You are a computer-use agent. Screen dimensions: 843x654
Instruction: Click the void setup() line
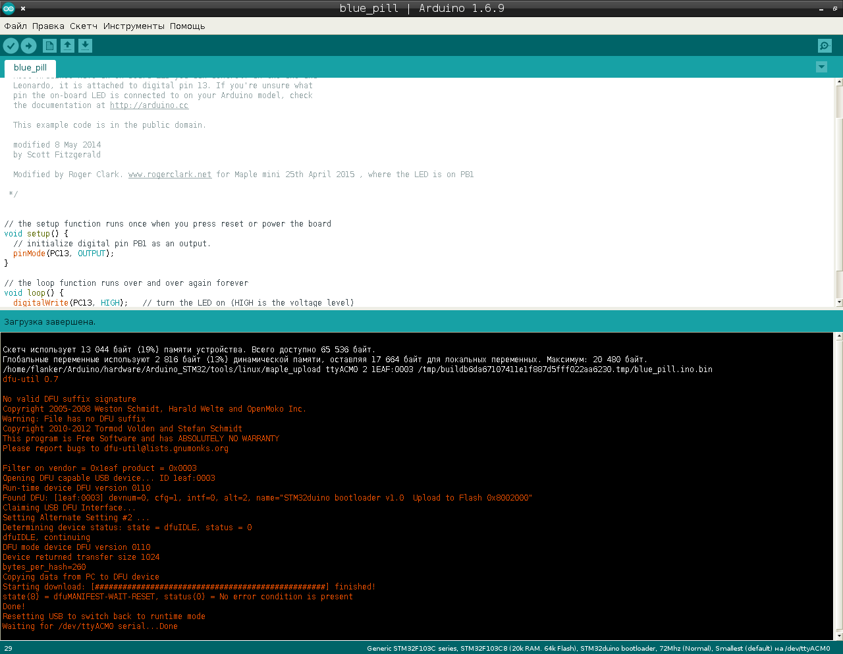coord(36,234)
